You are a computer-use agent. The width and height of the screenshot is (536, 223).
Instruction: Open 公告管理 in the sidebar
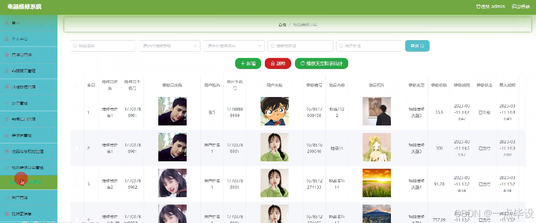pos(28,103)
